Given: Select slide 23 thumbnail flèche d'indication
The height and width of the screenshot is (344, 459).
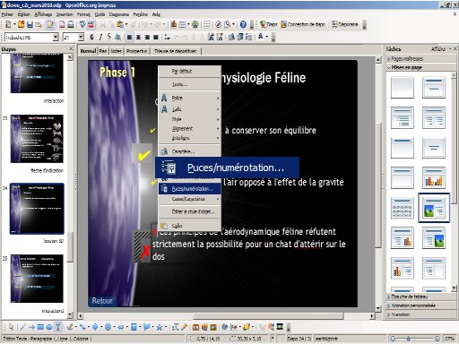Looking at the screenshot, I should click(37, 139).
